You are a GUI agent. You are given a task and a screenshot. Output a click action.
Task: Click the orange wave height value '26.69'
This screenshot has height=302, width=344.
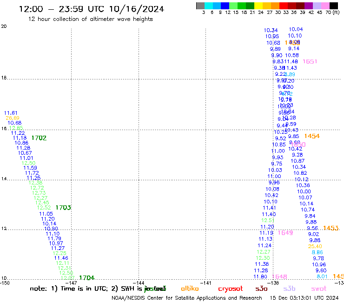click(x=13, y=118)
